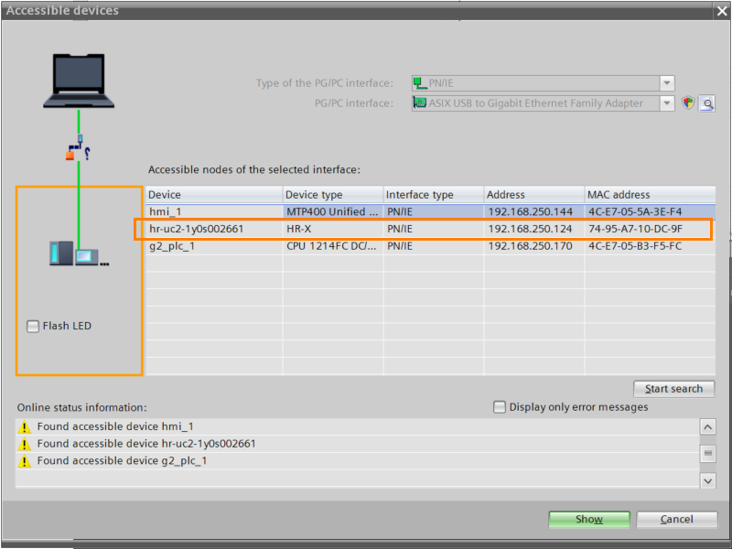Click PN/IE interface cell in g2_plc_1 row

(x=434, y=246)
